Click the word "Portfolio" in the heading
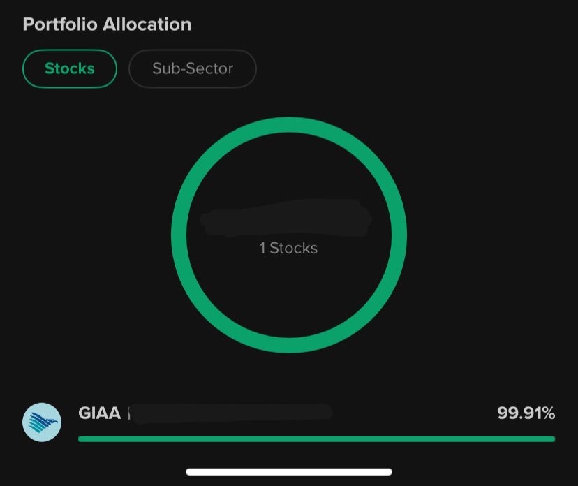578x486 pixels. 60,24
